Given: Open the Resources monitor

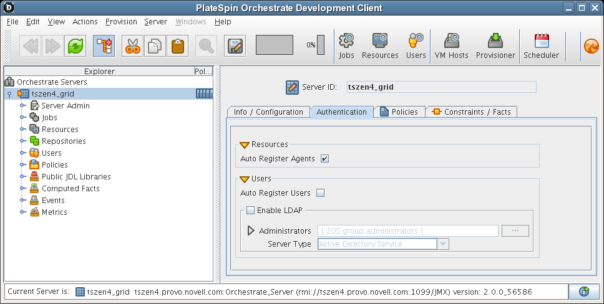Looking at the screenshot, I should pyautogui.click(x=380, y=46).
